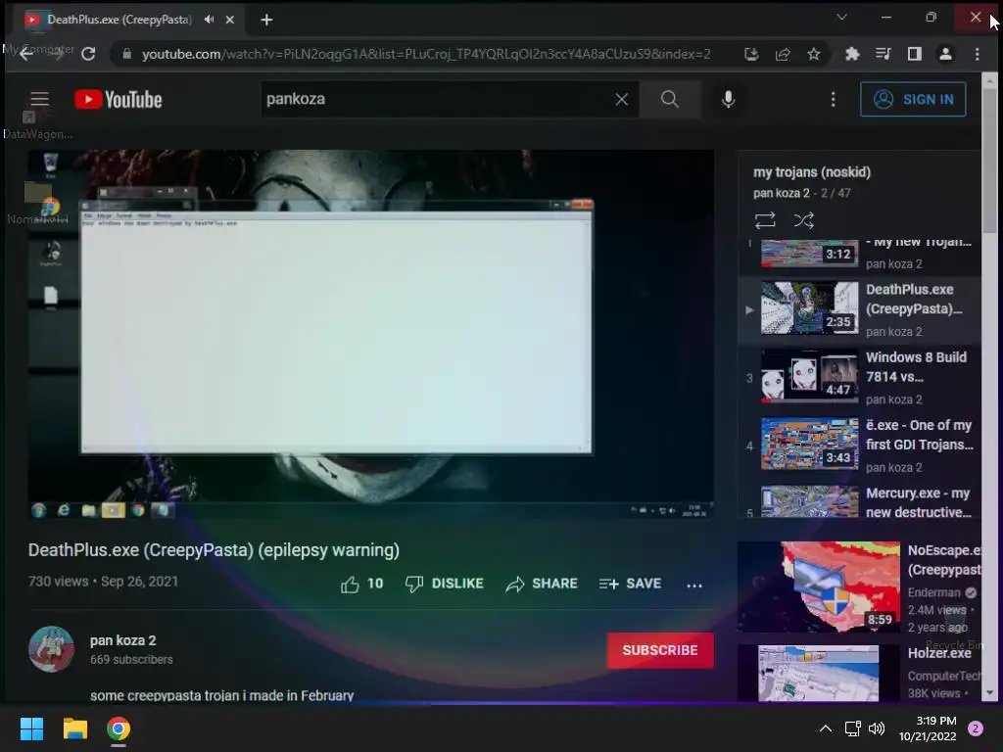
Task: Open YouTube settings three-dot menu
Action: pos(833,99)
